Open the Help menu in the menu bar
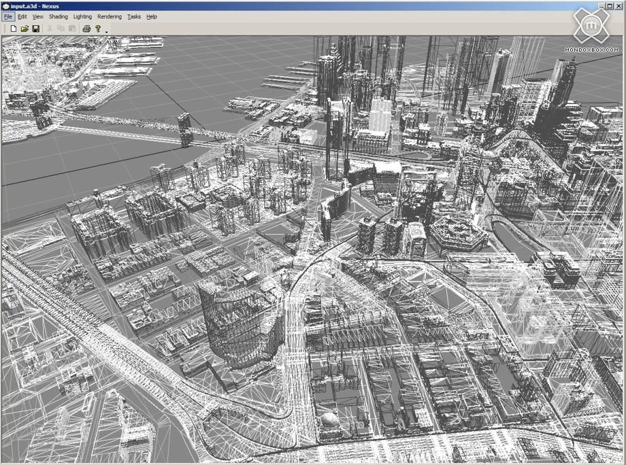Screen dimensions: 626x465 point(151,16)
